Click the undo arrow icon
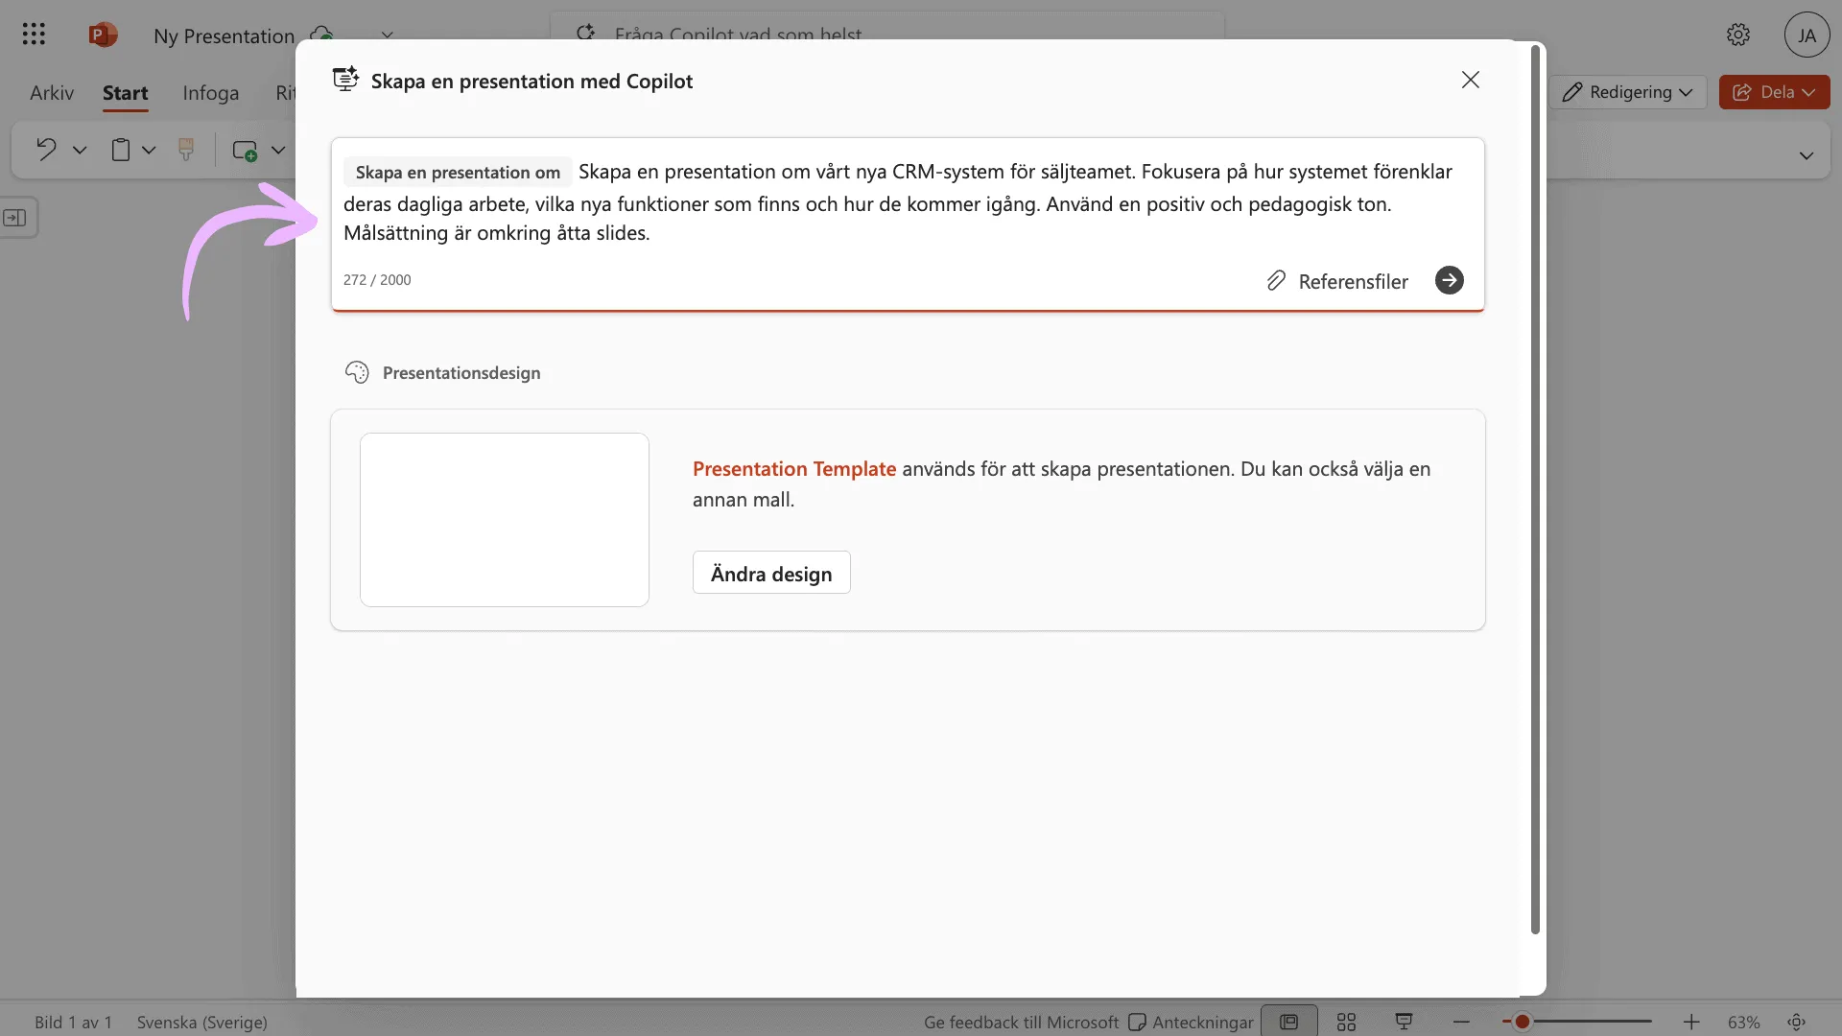 46,150
